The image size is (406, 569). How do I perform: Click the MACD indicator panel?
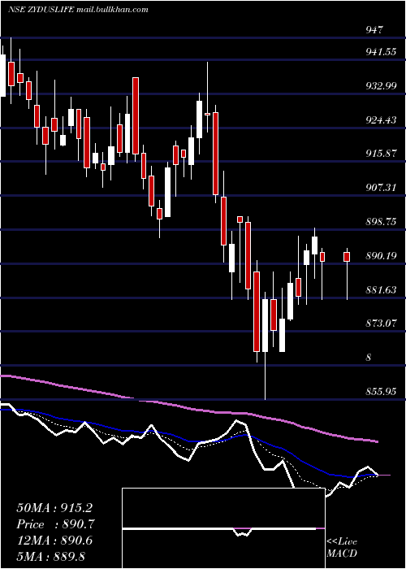(x=223, y=528)
